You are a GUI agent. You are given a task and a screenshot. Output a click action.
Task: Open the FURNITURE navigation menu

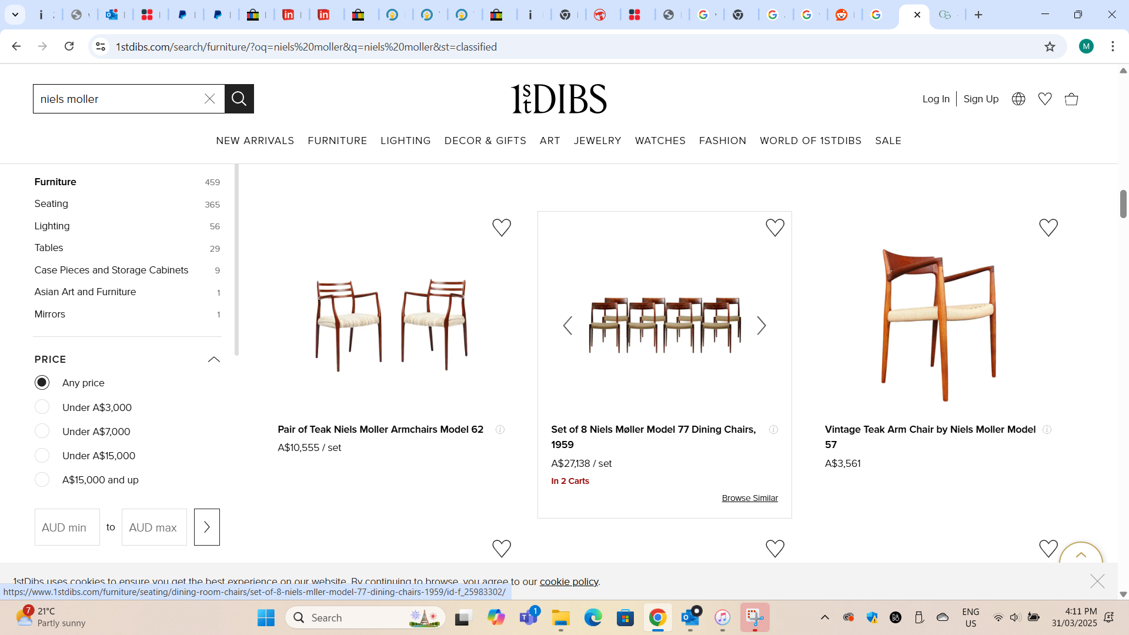click(x=337, y=141)
